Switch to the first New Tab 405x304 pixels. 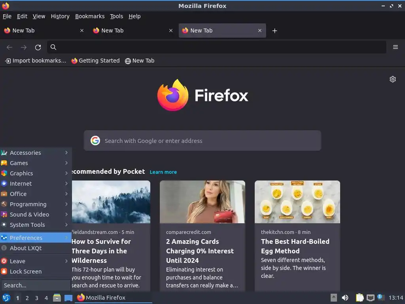point(44,30)
